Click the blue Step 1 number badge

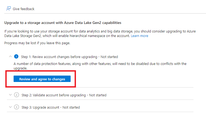16,57
